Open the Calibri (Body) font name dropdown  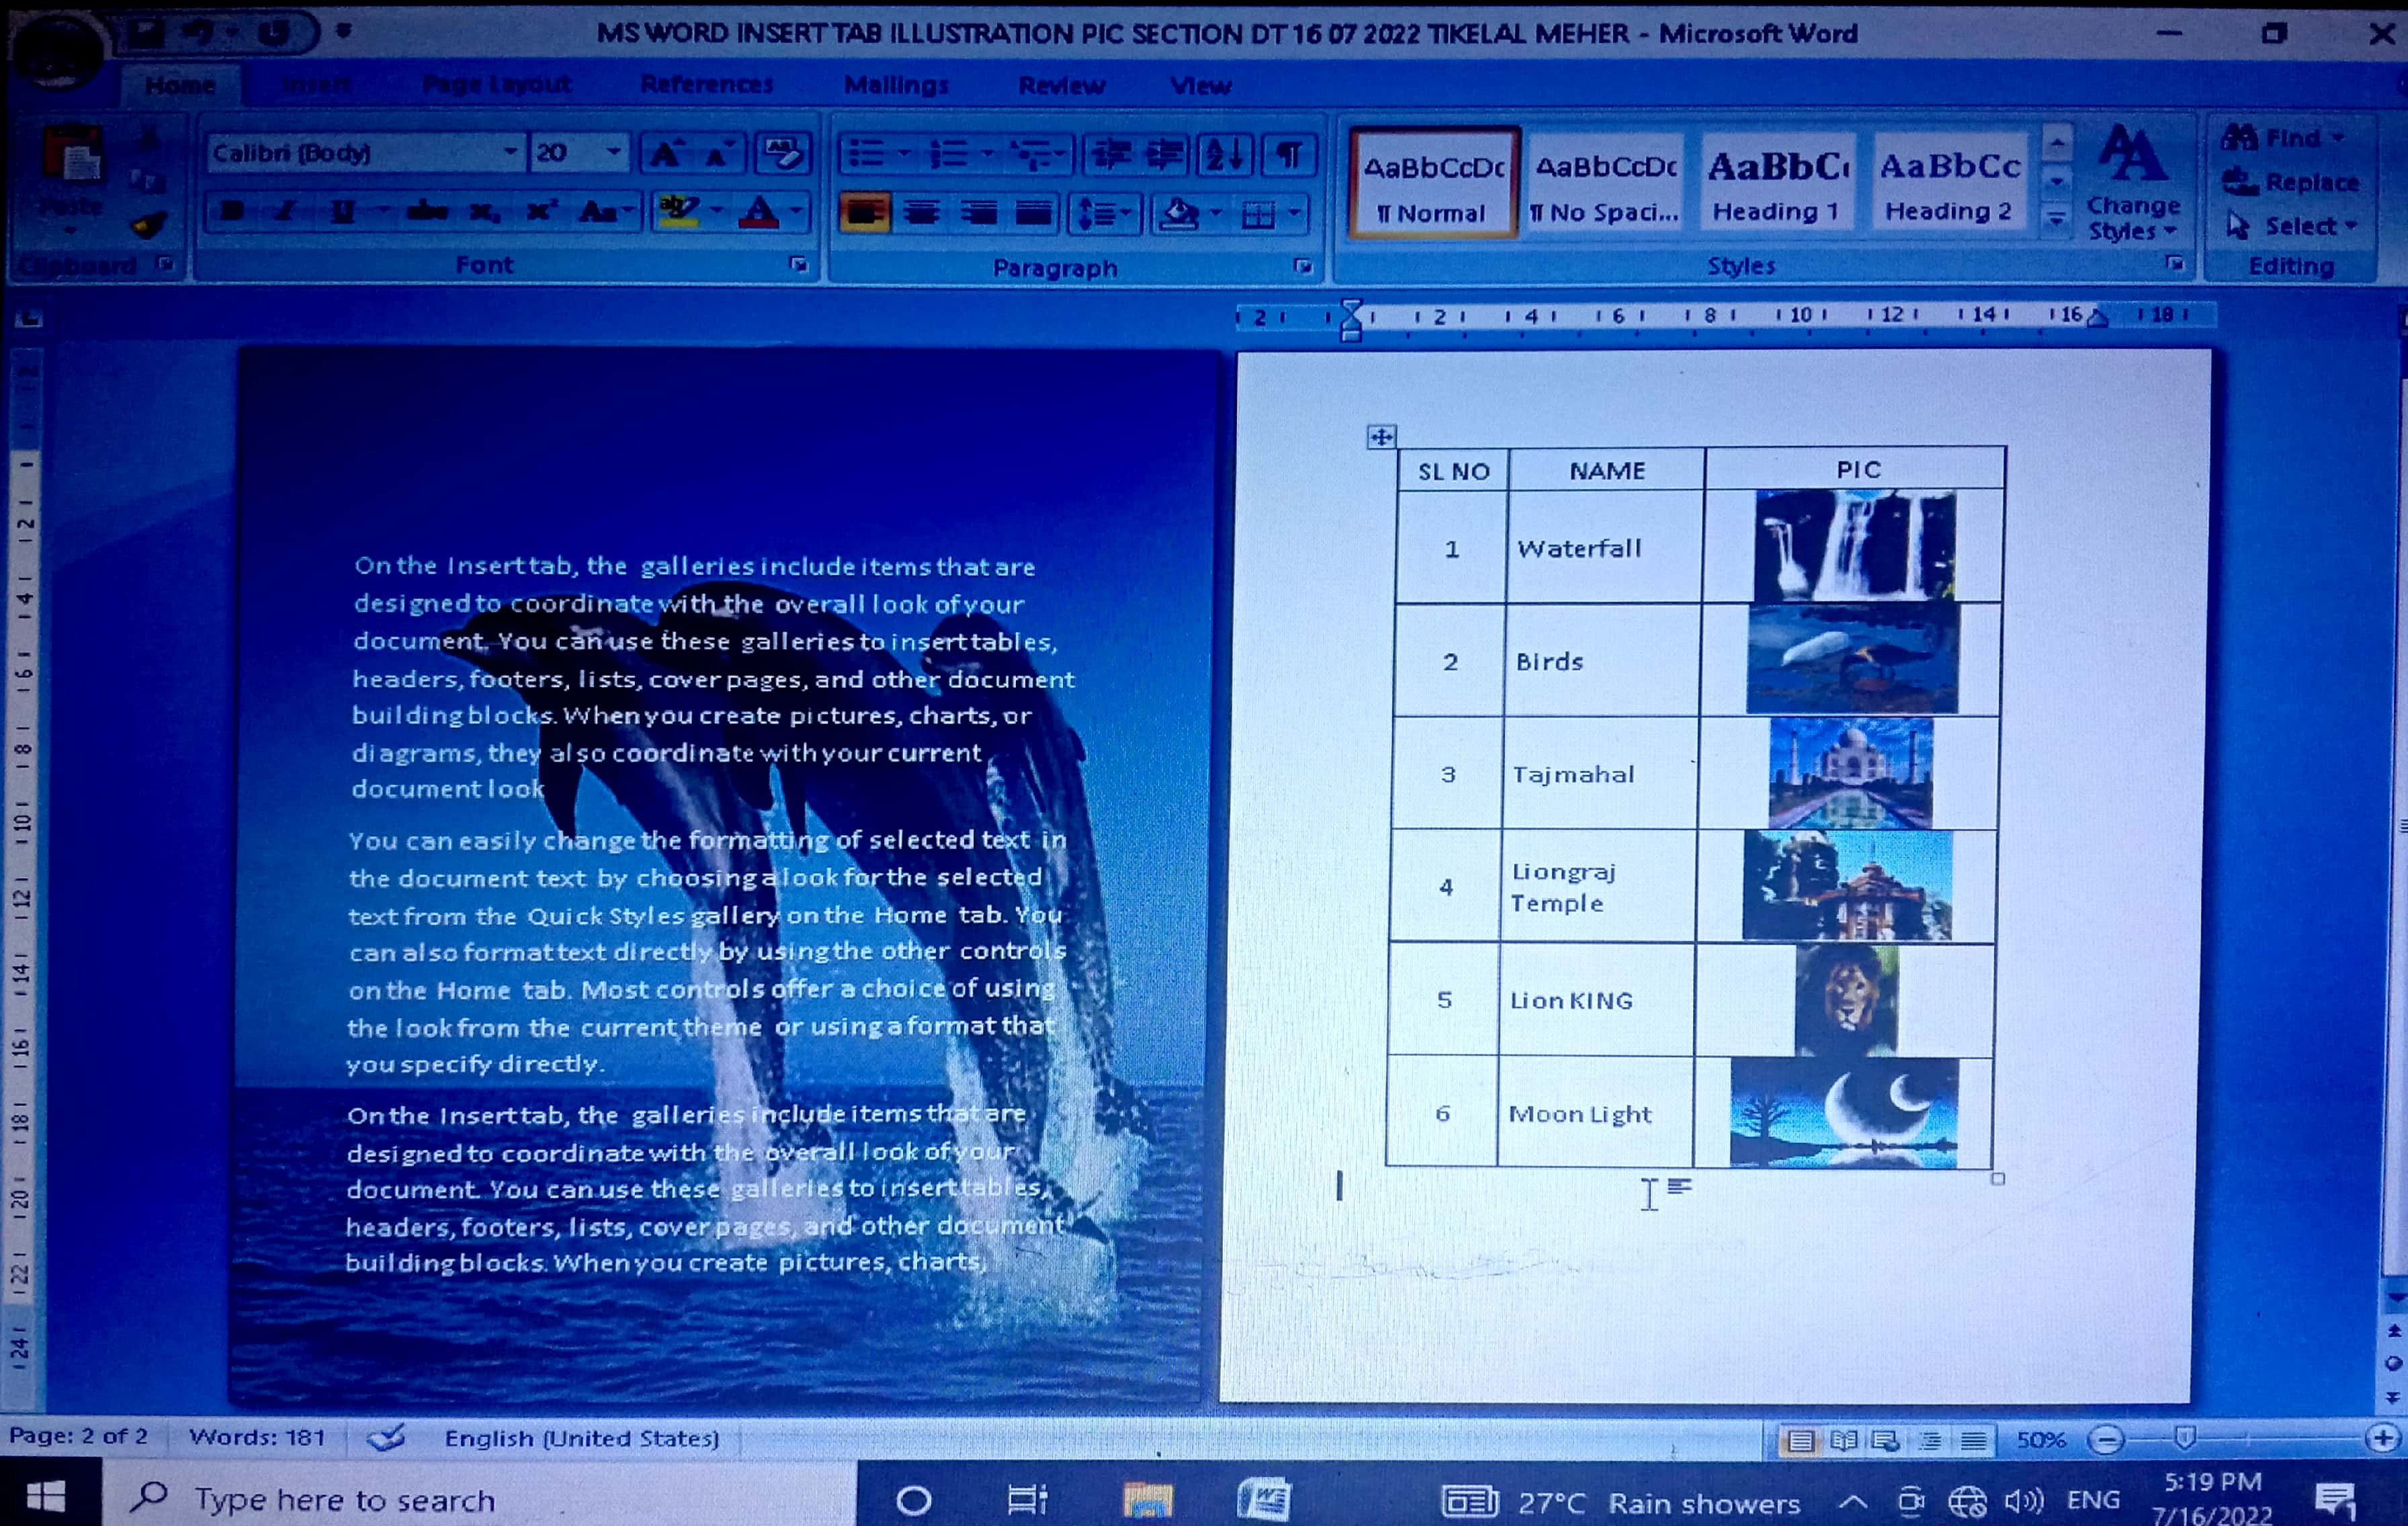[510, 153]
